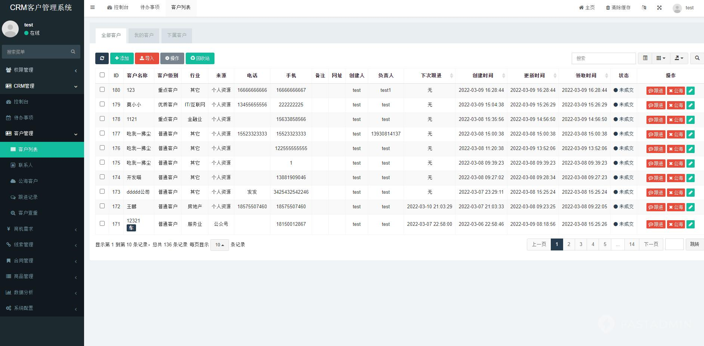Open the export format dropdown
Screen dimensions: 704x346
(x=679, y=58)
